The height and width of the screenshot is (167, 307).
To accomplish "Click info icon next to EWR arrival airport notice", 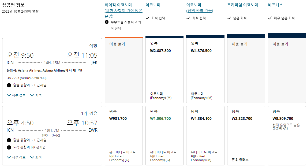I will coord(9,147).
